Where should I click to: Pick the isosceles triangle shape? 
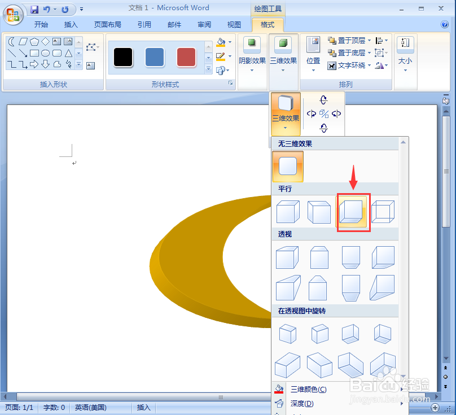[x=68, y=53]
